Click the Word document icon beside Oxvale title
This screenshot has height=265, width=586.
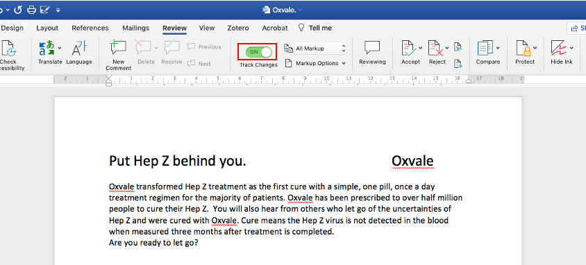pos(266,10)
